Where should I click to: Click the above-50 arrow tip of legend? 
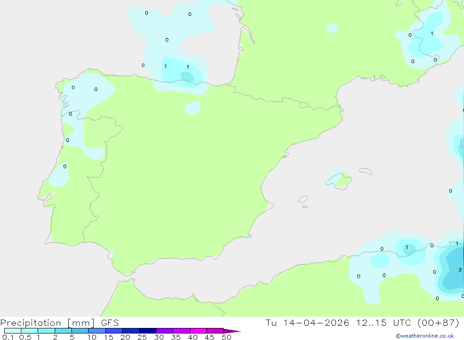(x=232, y=331)
